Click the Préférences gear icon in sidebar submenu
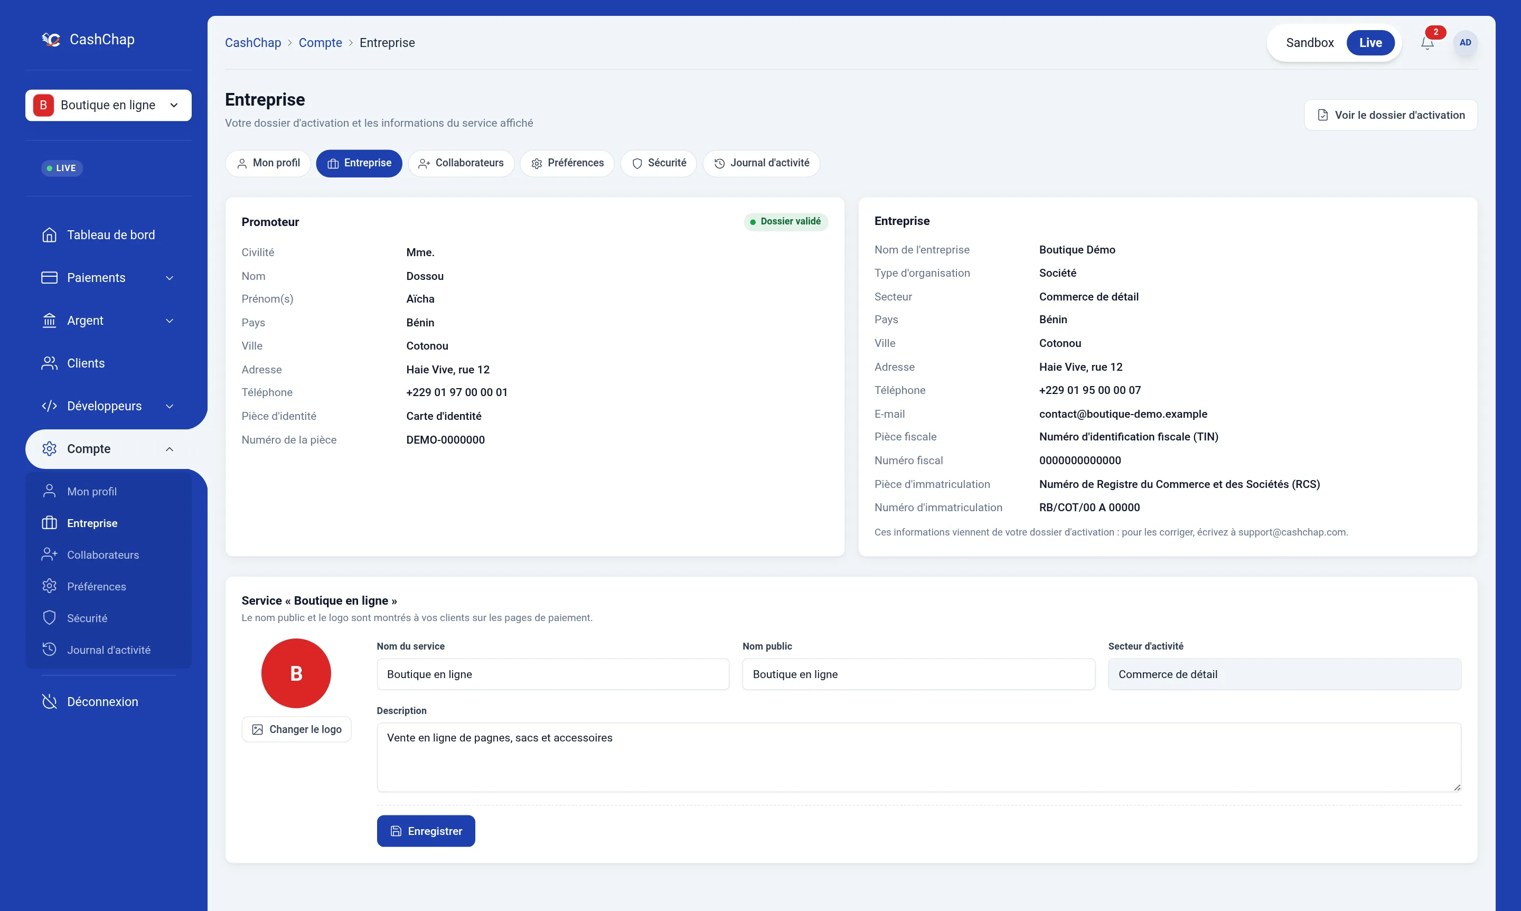The height and width of the screenshot is (911, 1521). point(49,586)
